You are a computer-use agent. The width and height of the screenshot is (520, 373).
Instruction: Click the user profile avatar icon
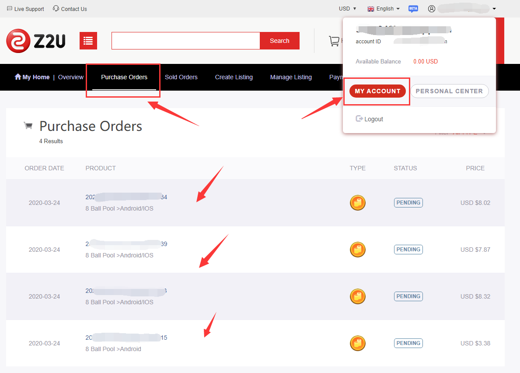(432, 9)
